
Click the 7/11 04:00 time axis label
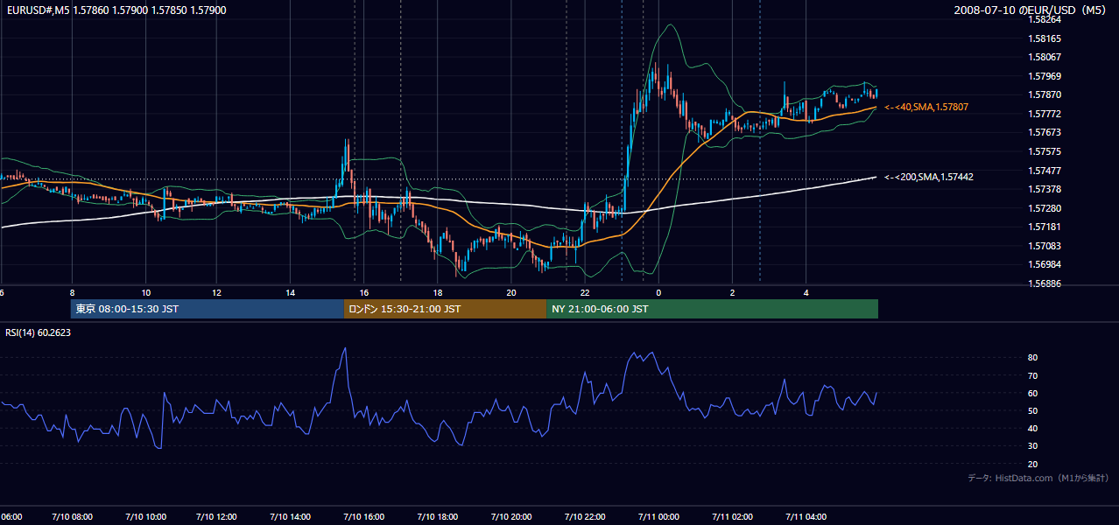click(x=806, y=516)
